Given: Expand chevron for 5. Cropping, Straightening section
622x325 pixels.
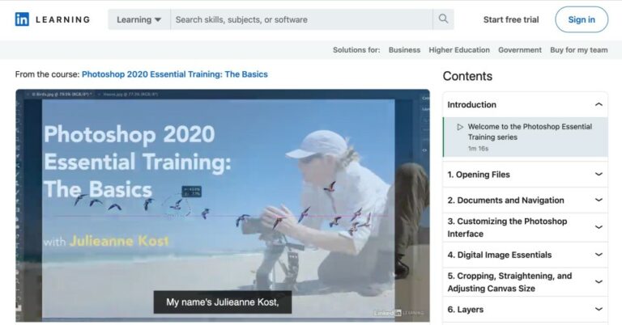Looking at the screenshot, I should (599, 282).
